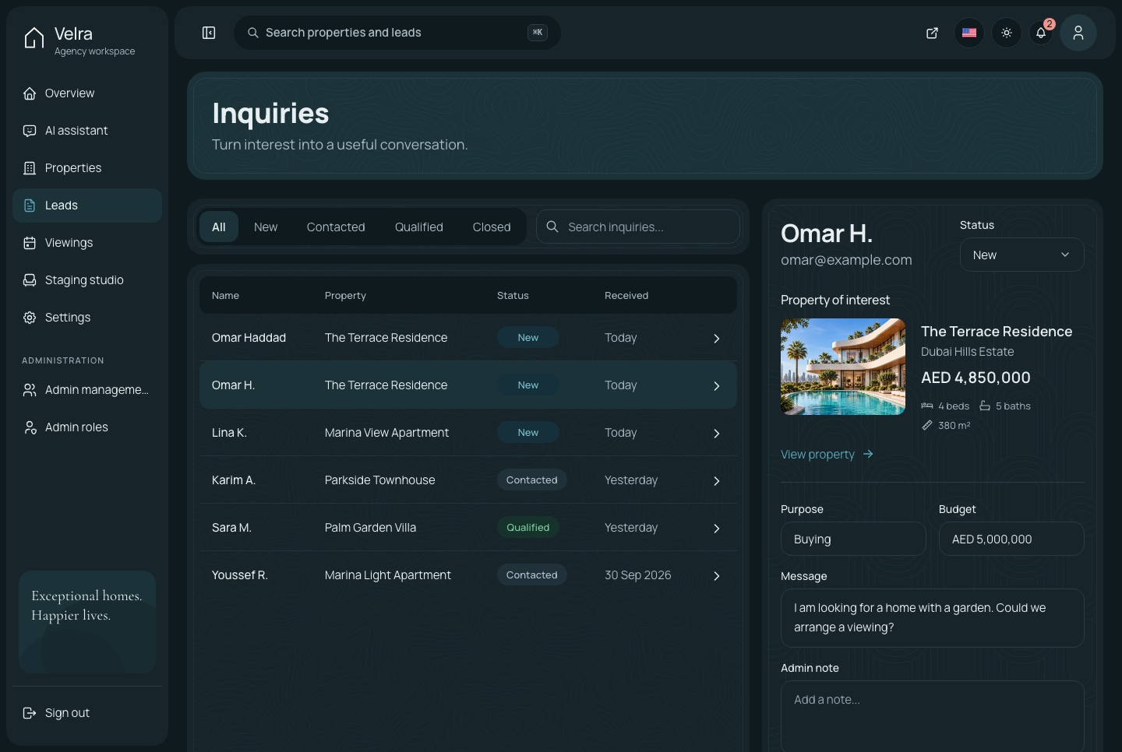This screenshot has height=752, width=1122.
Task: Filter inquiries by Closed tab
Action: pos(492,227)
